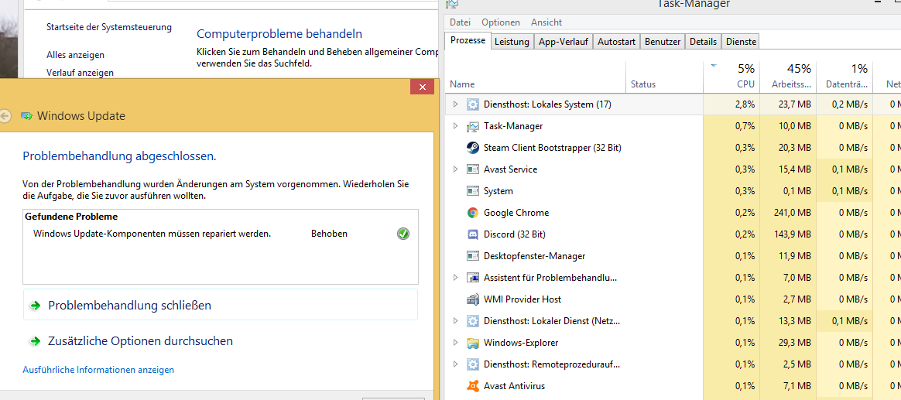Viewport: 901px width, 400px height.
Task: Click the System process icon
Action: pos(472,191)
